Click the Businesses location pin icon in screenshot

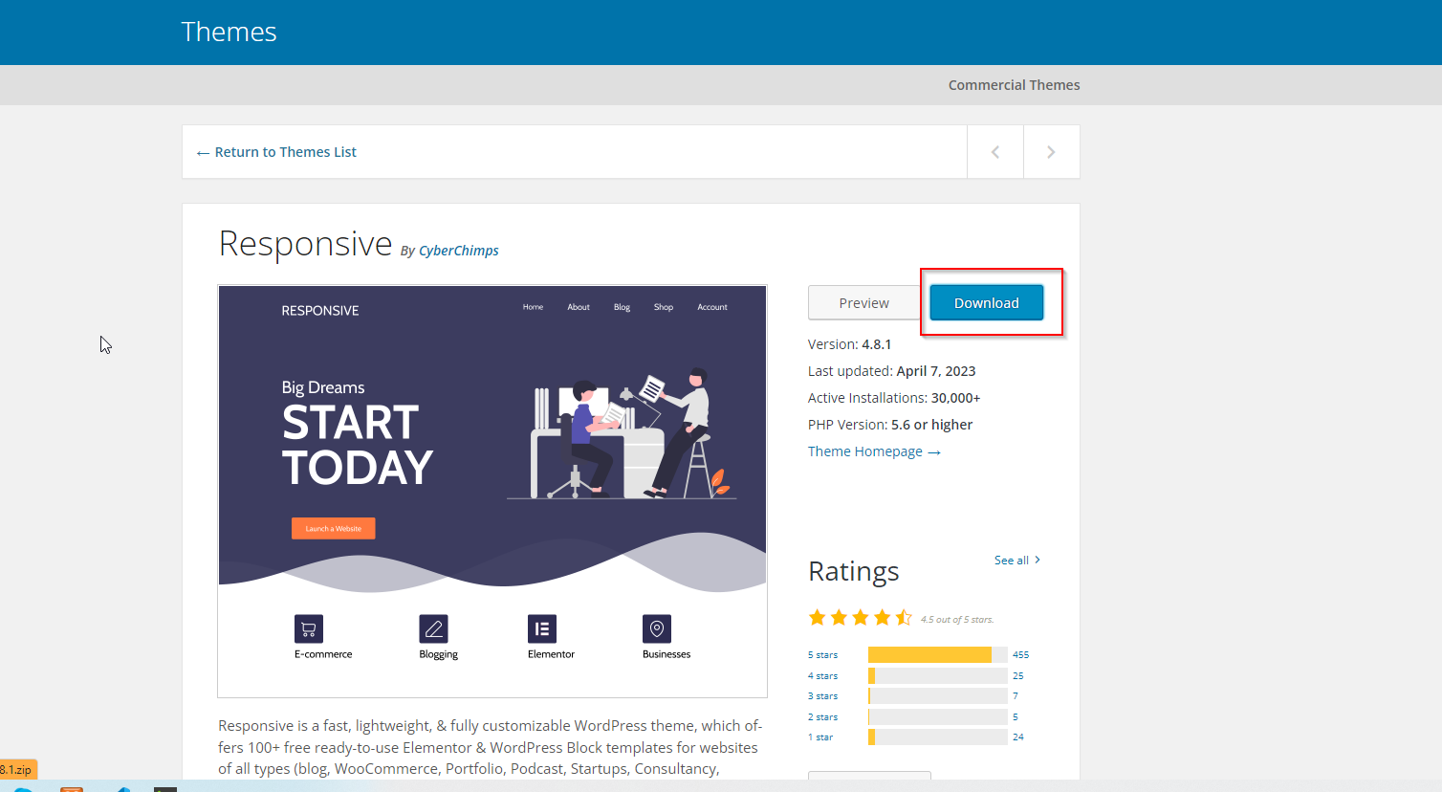coord(657,628)
